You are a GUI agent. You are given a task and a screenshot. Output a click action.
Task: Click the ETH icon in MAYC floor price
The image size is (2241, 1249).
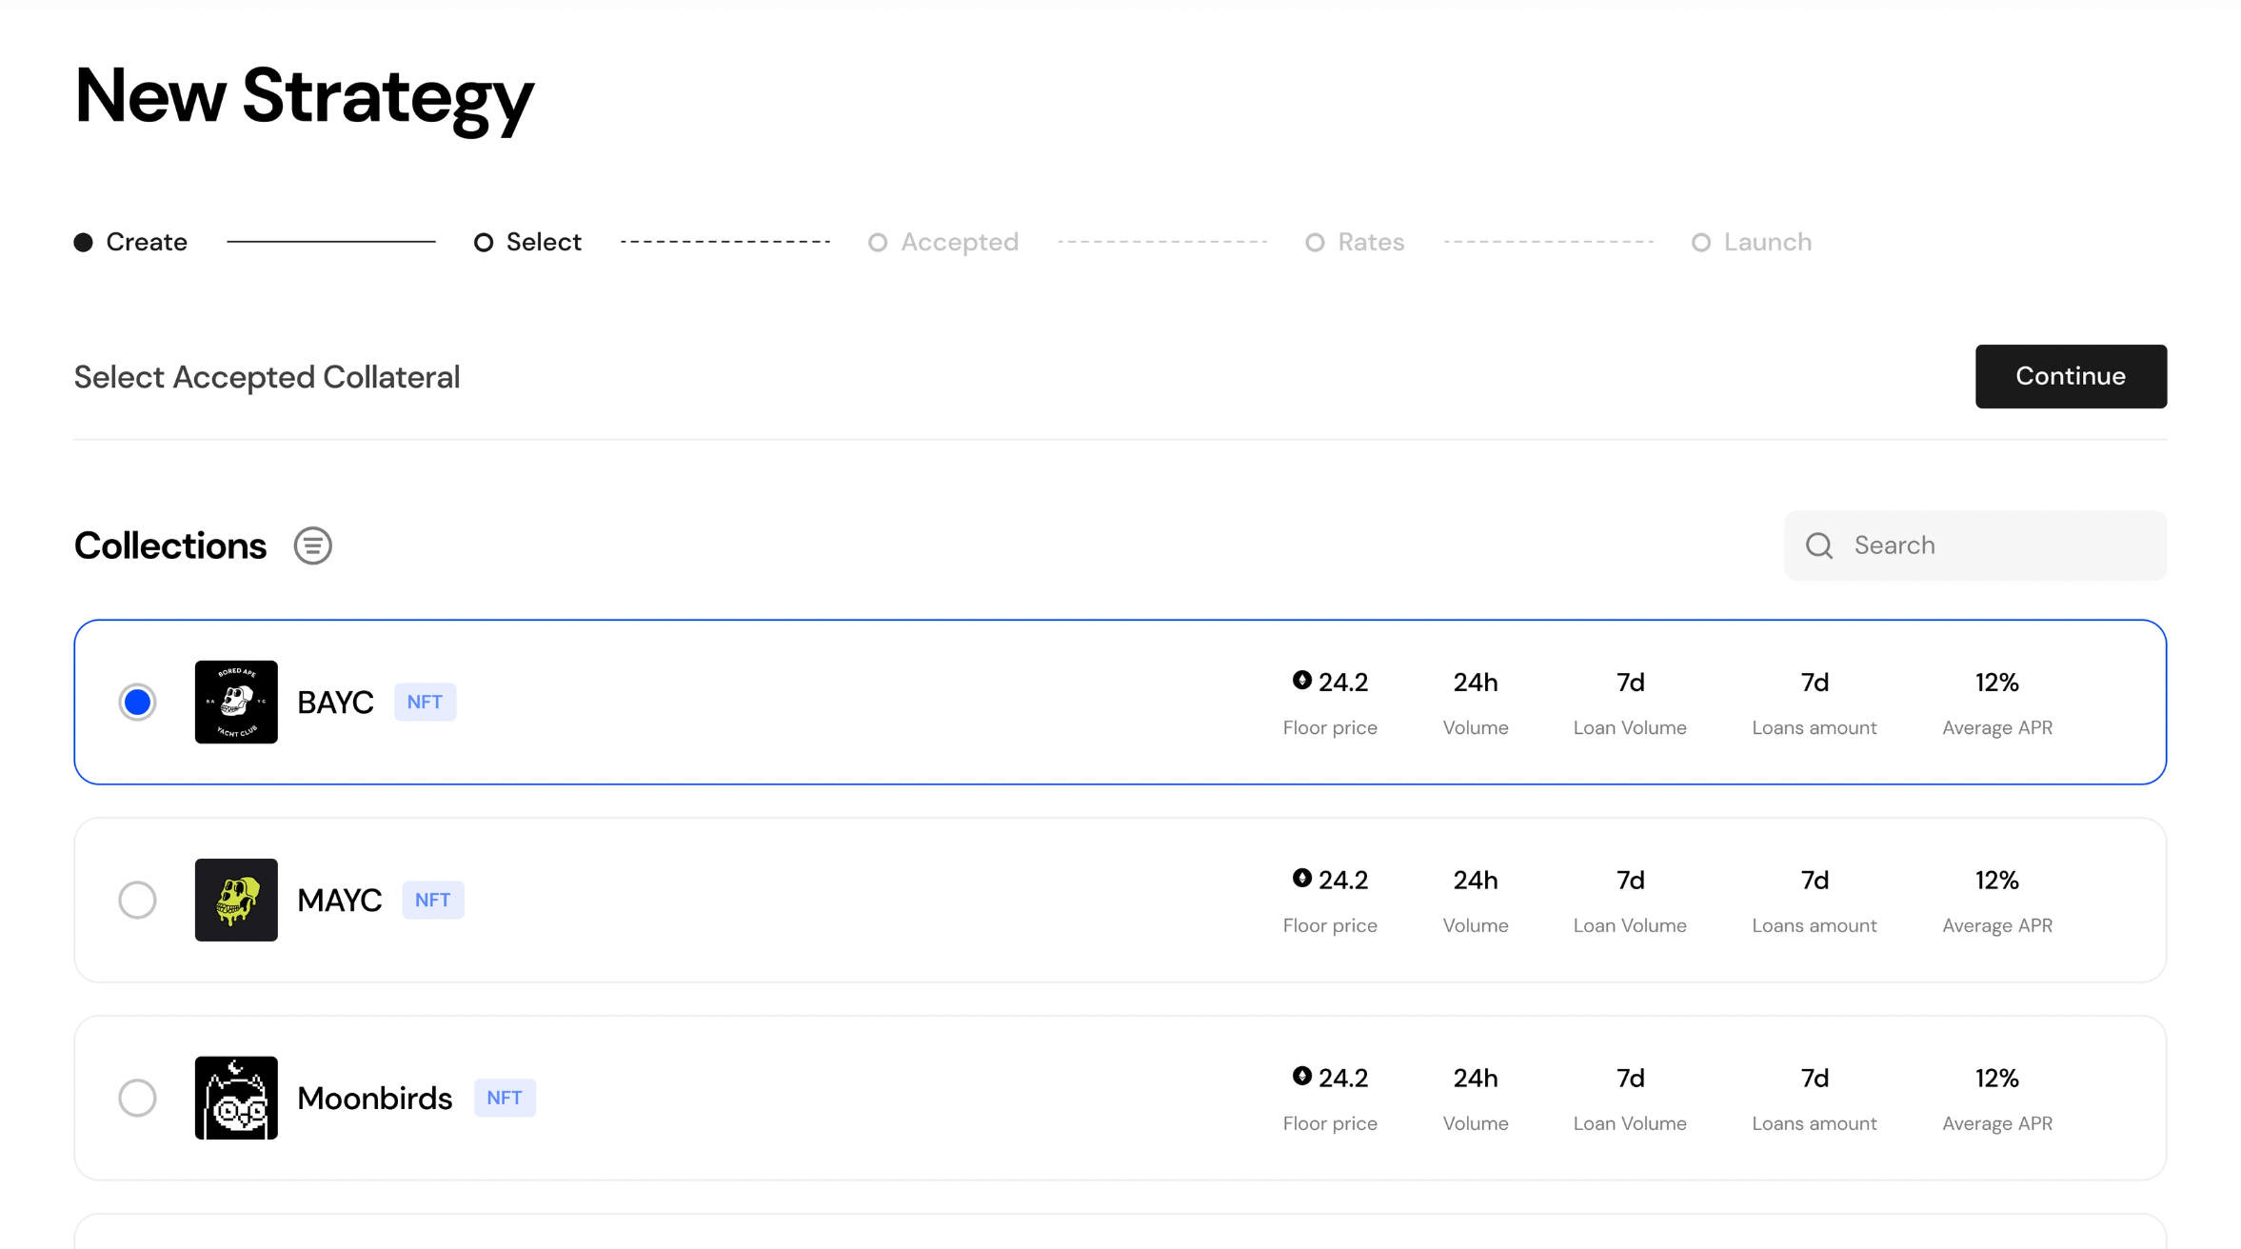click(1301, 879)
